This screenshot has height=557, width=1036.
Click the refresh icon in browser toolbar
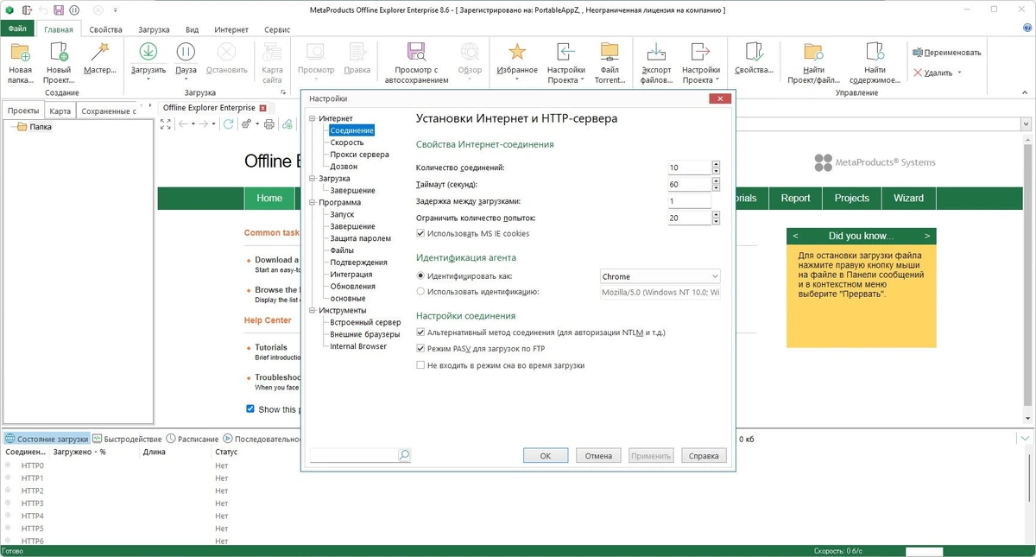pos(229,124)
